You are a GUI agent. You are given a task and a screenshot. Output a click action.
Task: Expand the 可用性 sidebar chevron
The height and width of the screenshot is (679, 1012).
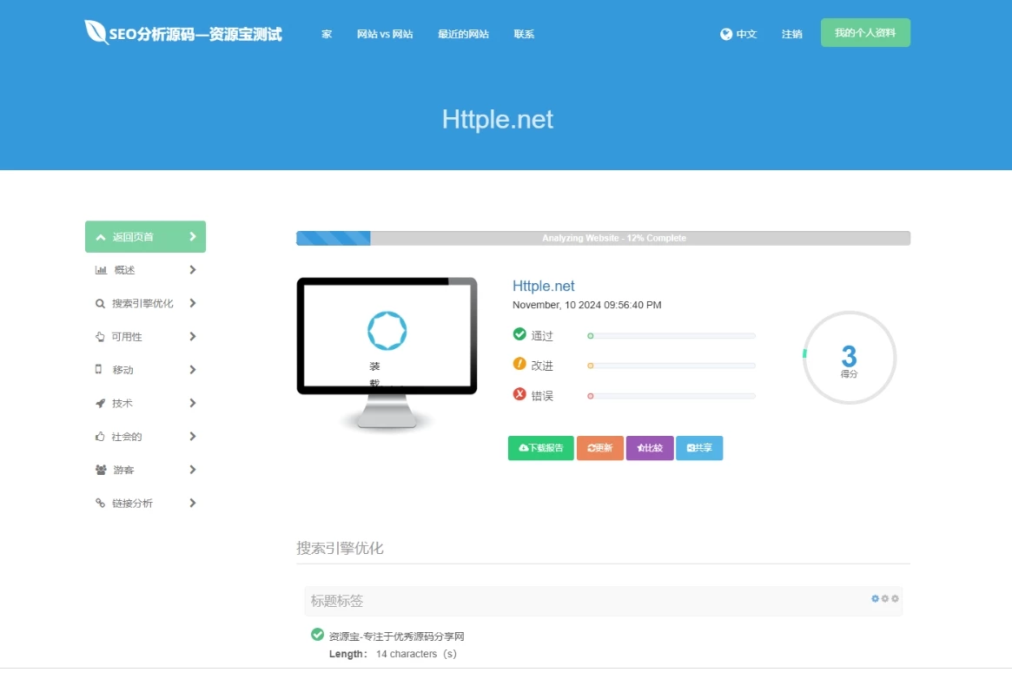pos(193,336)
